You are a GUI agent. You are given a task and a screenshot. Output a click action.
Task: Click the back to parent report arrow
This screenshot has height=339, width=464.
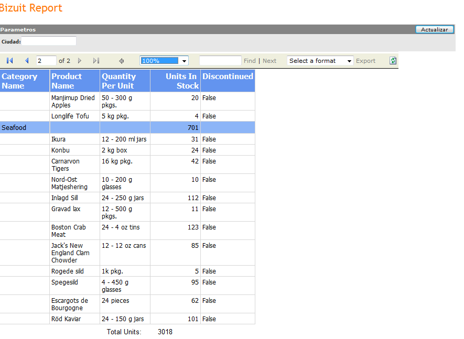[122, 61]
